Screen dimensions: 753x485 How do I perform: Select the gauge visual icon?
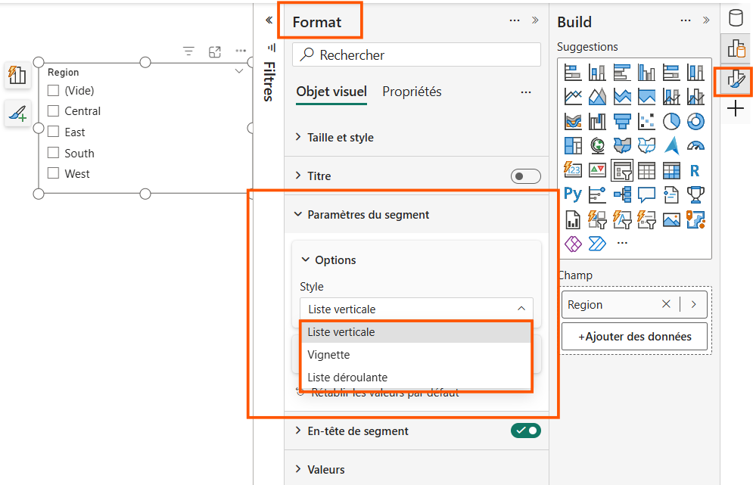[695, 146]
